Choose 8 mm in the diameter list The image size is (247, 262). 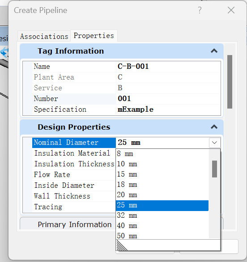(x=162, y=153)
